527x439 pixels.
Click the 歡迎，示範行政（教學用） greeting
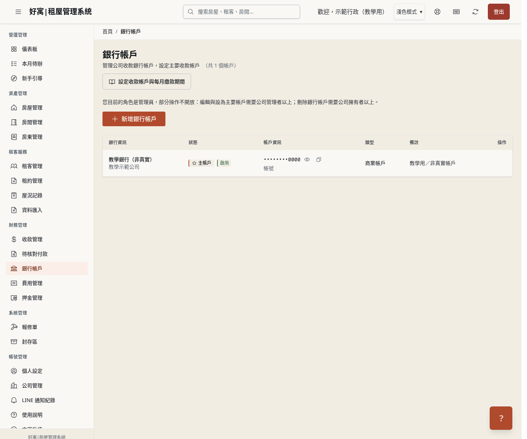(x=352, y=12)
